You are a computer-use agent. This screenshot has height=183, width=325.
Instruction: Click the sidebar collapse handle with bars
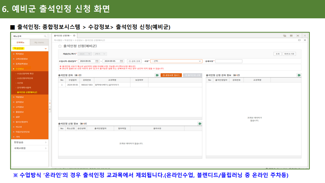50,103
